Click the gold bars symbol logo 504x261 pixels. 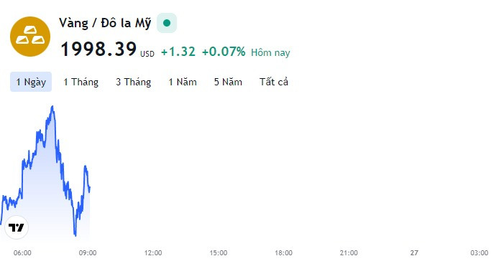30,37
